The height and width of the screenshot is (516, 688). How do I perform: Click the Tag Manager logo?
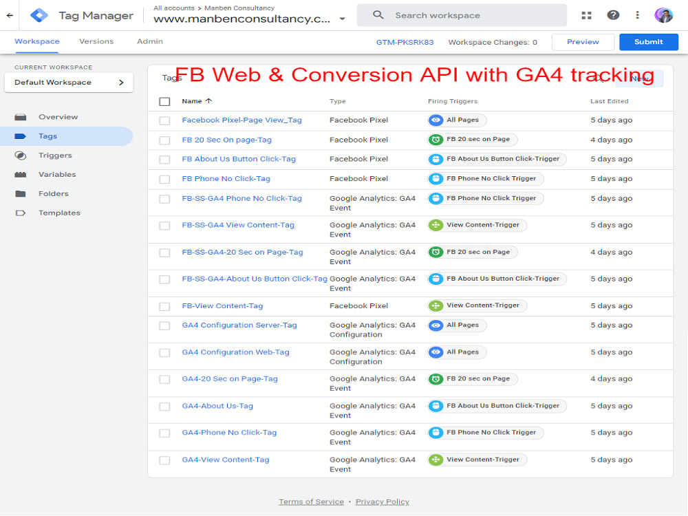pyautogui.click(x=39, y=15)
